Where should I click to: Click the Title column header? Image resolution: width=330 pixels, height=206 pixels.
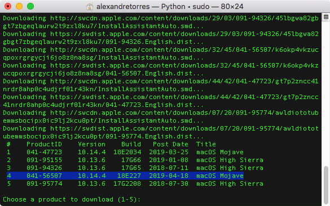click(x=206, y=144)
